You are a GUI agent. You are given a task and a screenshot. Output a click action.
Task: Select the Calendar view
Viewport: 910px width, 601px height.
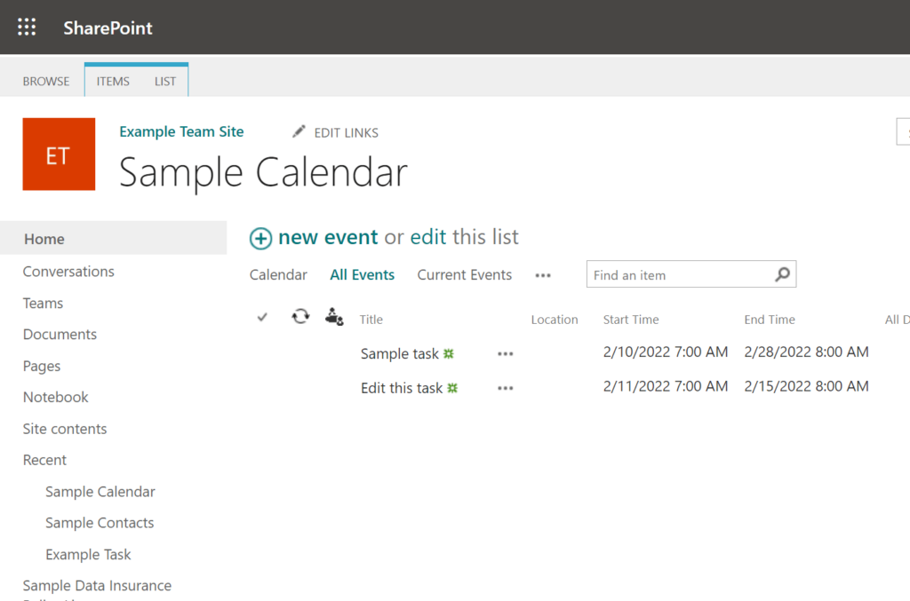coord(278,274)
